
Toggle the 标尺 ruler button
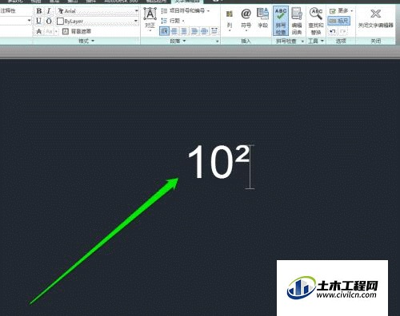coord(338,21)
